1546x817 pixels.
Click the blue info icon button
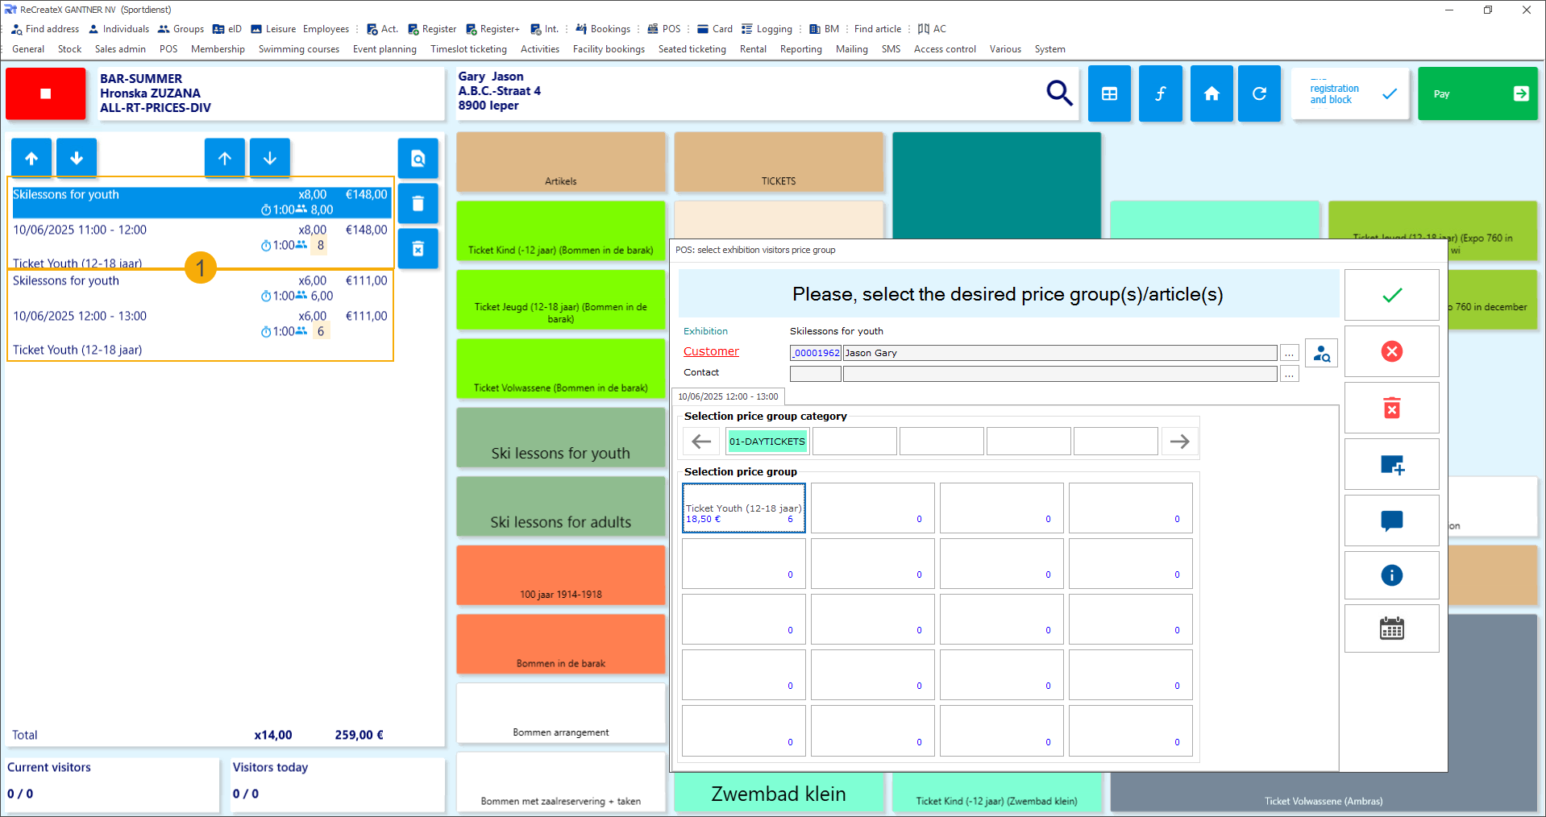click(1391, 575)
